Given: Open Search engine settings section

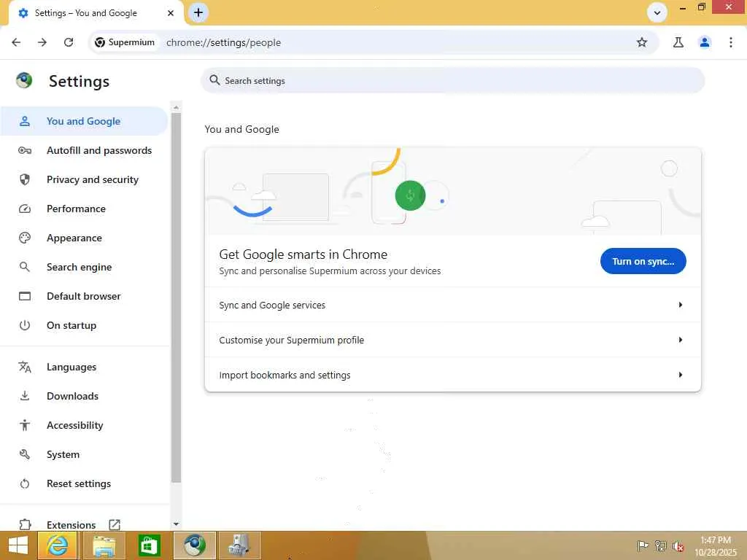Looking at the screenshot, I should (x=84, y=267).
